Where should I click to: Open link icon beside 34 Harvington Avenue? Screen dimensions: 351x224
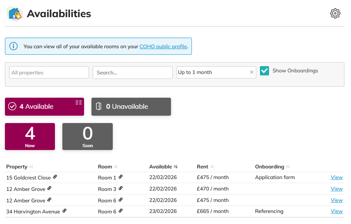(64, 211)
